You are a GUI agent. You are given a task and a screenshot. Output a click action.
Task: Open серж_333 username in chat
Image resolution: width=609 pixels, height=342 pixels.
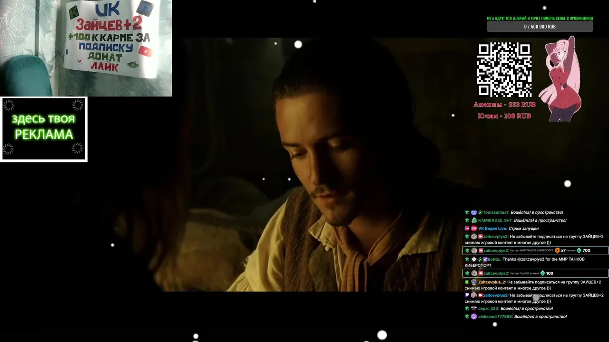(488, 309)
